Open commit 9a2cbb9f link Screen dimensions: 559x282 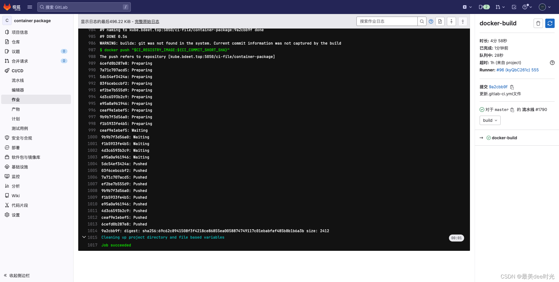(x=498, y=87)
